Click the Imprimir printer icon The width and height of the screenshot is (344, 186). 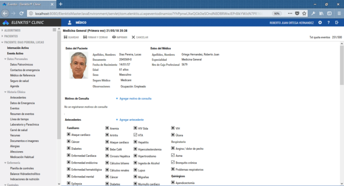coord(114,37)
